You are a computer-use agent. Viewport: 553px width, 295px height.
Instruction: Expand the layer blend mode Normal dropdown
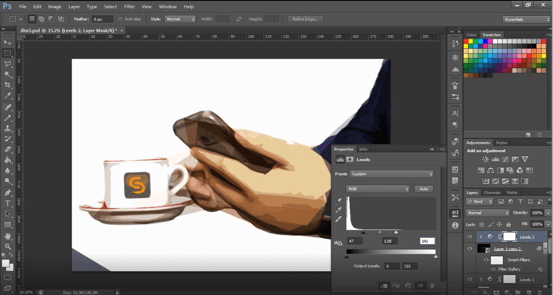(487, 213)
